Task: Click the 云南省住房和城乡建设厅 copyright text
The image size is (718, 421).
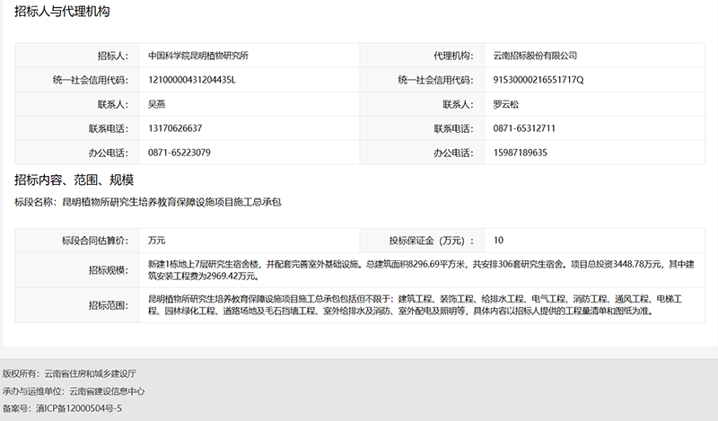Action: click(x=90, y=373)
